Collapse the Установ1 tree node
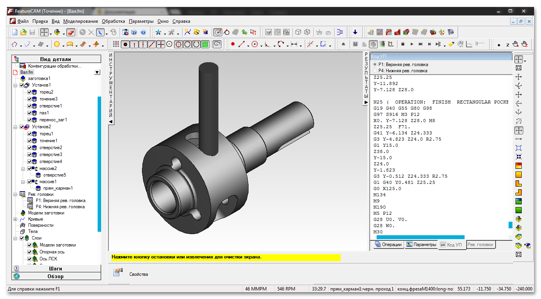The width and height of the screenshot is (541, 299). 15,85
